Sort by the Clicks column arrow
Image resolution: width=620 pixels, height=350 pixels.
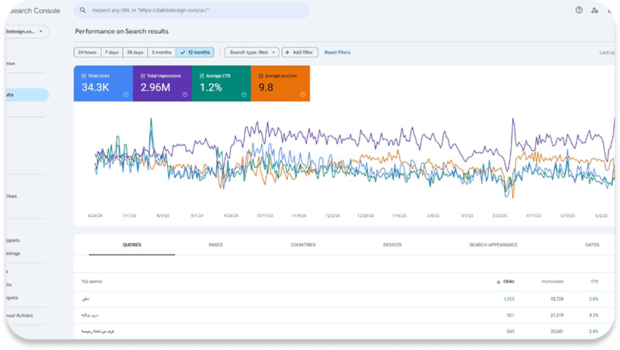pos(498,281)
